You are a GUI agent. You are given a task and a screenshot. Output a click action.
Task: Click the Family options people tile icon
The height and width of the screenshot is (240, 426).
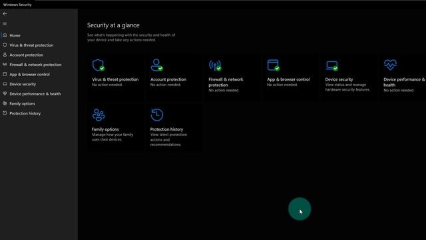pyautogui.click(x=99, y=115)
